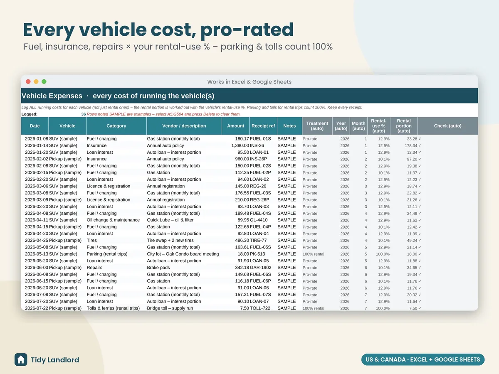
Task: Click Oil change & maintenance category cell
Action: (113, 220)
